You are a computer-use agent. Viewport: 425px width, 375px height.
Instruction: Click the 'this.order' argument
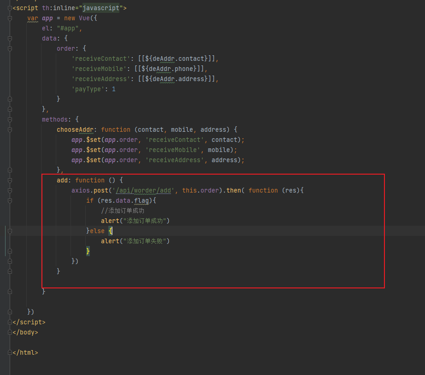(x=201, y=190)
